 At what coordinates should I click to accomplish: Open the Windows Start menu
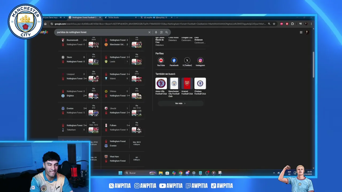pos(120,173)
